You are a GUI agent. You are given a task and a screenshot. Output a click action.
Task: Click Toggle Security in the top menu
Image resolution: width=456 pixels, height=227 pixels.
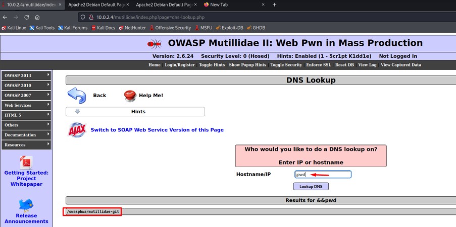pyautogui.click(x=286, y=65)
